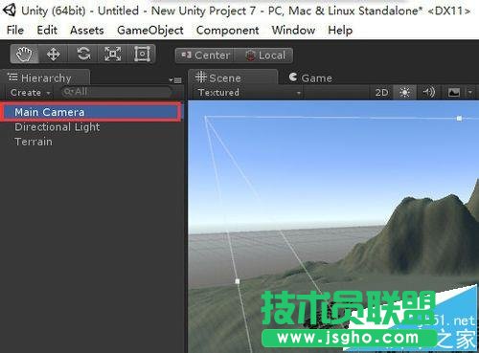Open the Component menu
Image resolution: width=479 pixels, height=353 pixels.
227,31
